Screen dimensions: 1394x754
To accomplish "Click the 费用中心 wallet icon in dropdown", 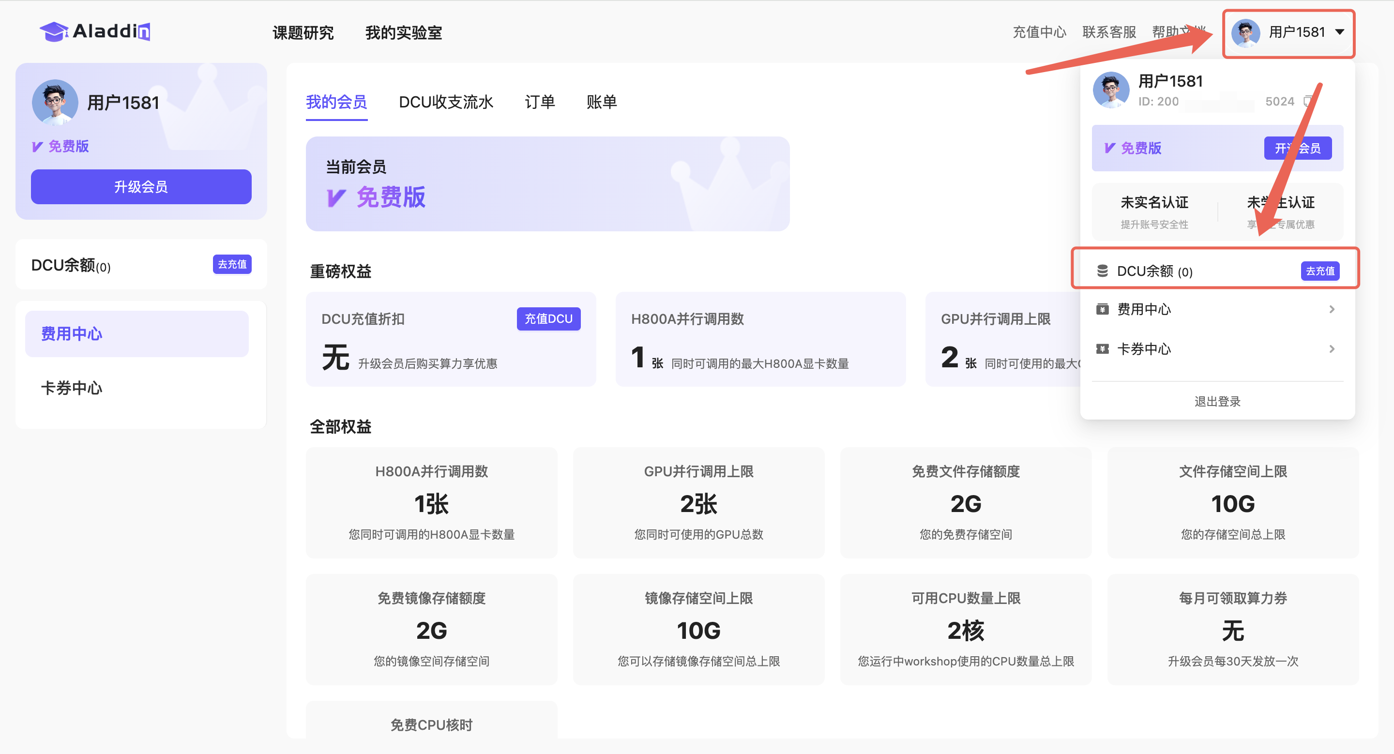I will click(x=1102, y=309).
